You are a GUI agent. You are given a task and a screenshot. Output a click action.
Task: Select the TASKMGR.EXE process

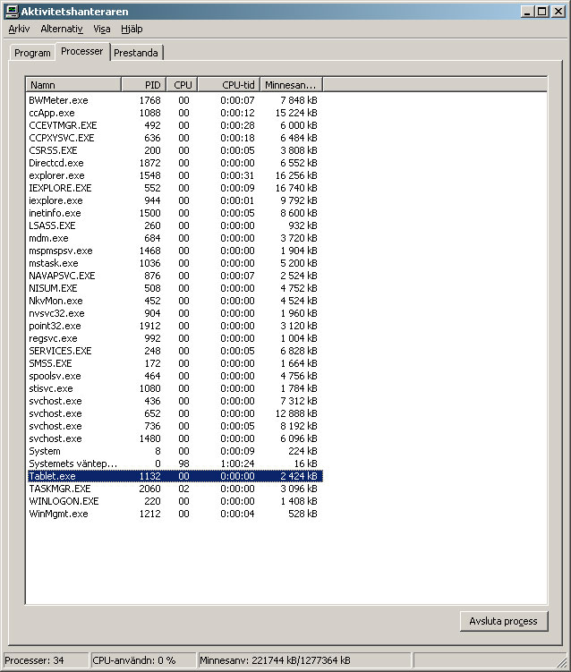coord(175,489)
